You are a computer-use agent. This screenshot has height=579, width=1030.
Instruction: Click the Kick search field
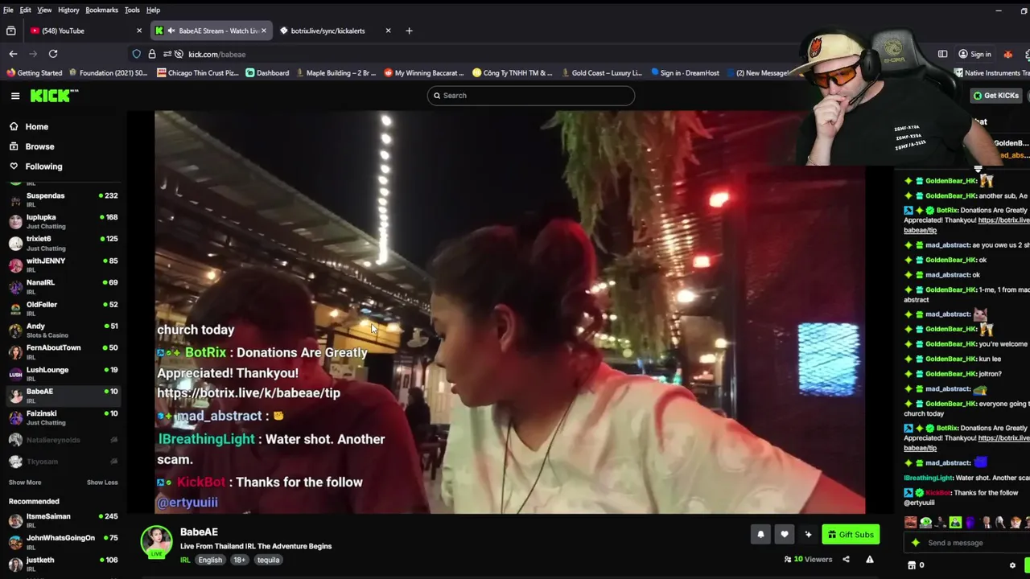[x=531, y=96]
